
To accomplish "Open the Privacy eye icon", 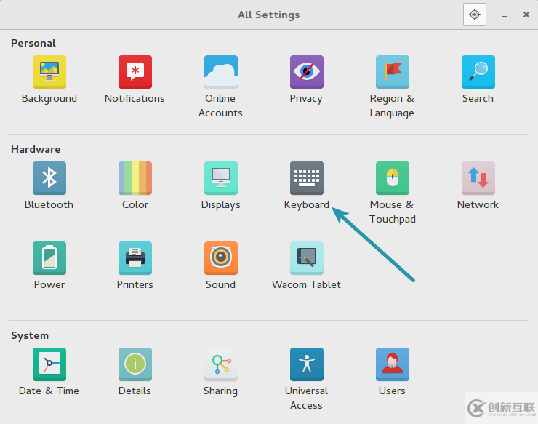I will 307,72.
